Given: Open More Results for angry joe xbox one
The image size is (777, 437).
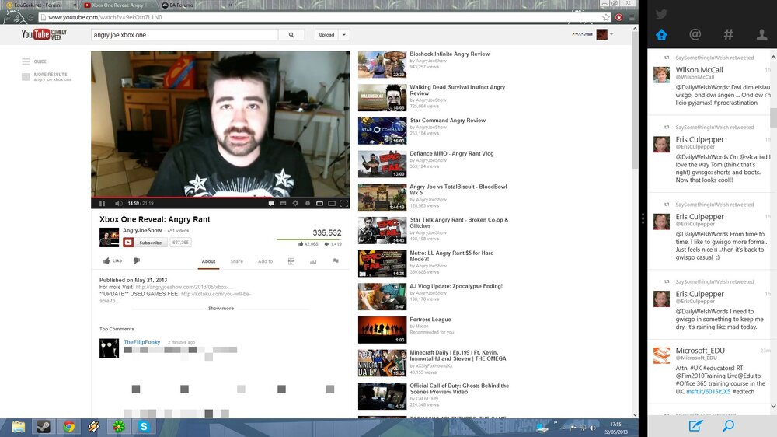Looking at the screenshot, I should 47,77.
